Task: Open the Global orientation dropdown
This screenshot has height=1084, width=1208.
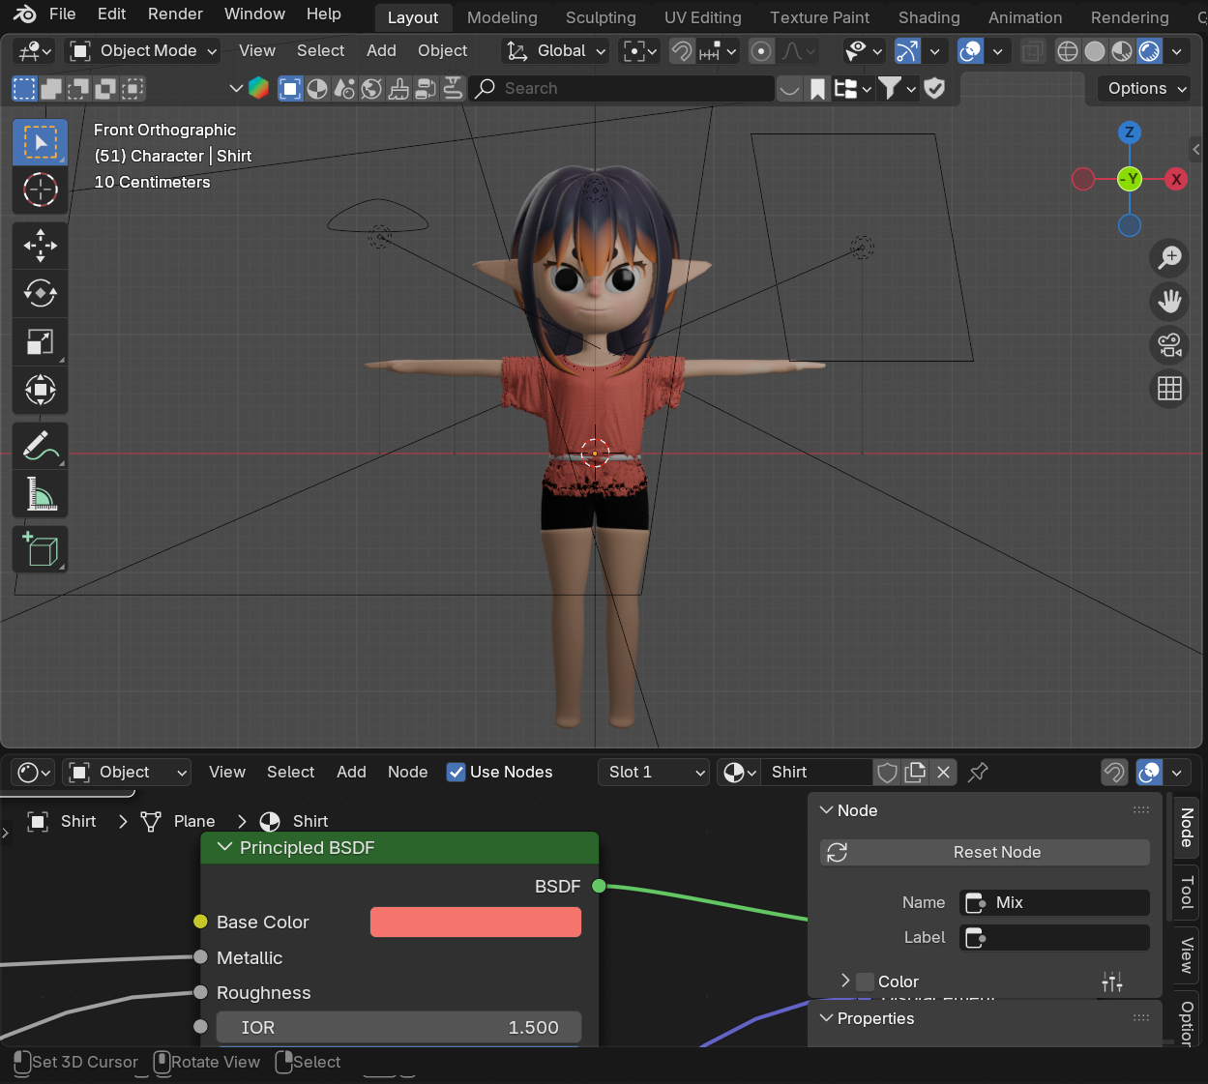Action: pyautogui.click(x=556, y=50)
